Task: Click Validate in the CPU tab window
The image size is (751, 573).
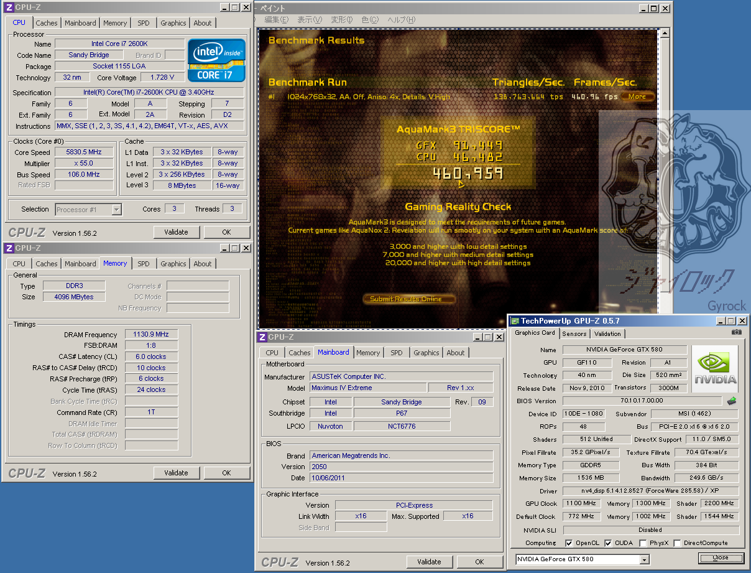Action: (x=176, y=232)
